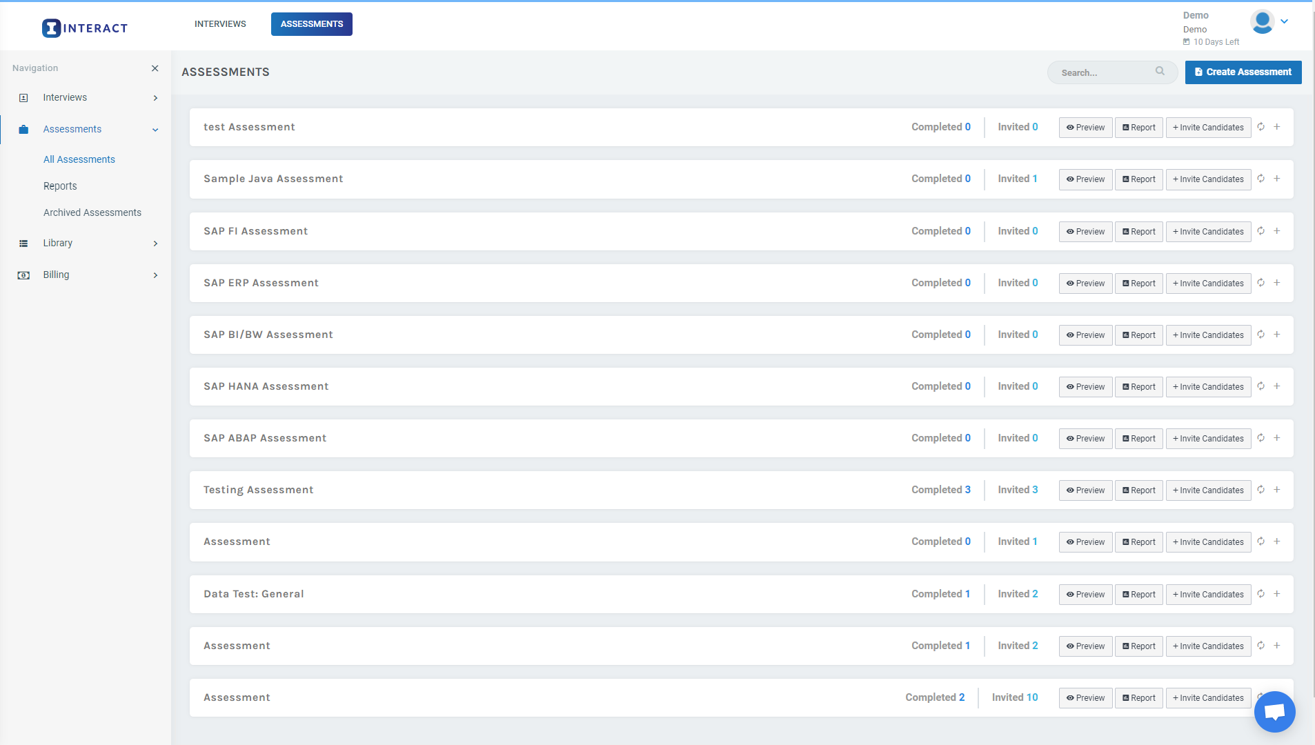The height and width of the screenshot is (745, 1315).
Task: Click refresh icon for SAP FI Assessment
Action: click(1260, 231)
